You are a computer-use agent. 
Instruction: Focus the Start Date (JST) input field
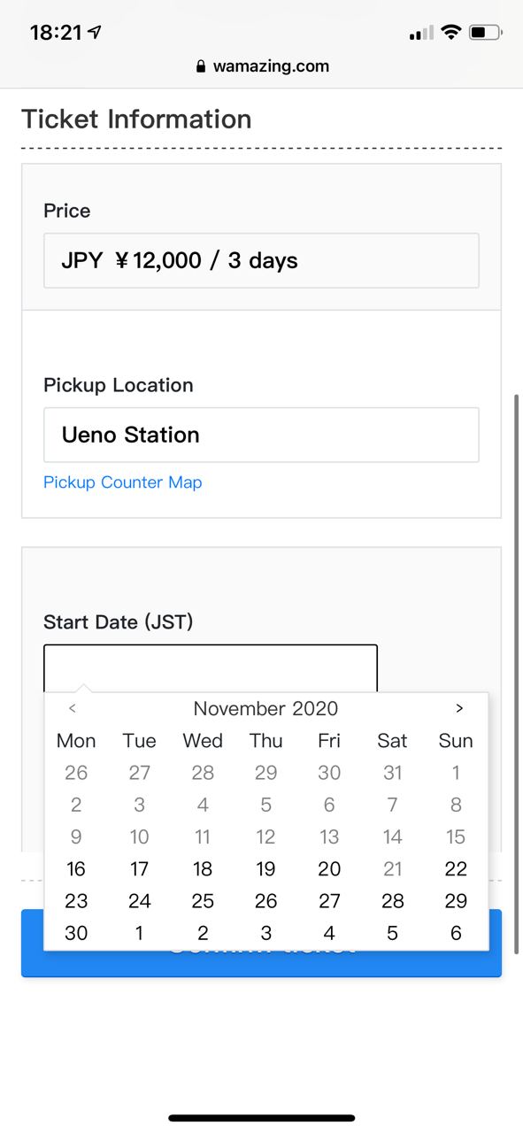coord(211,668)
